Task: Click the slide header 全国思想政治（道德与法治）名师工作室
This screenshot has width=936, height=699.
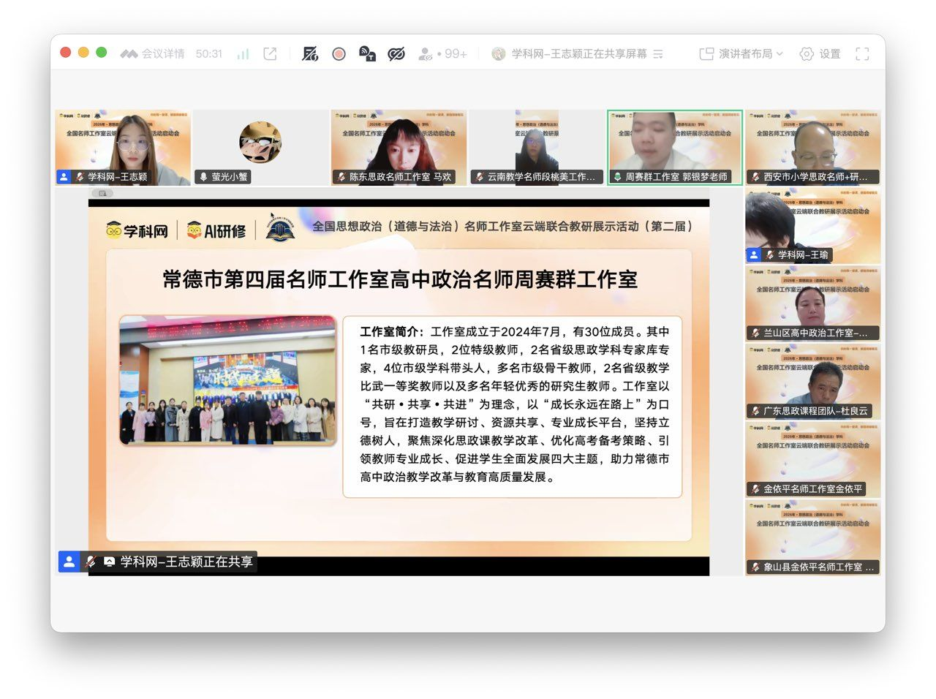Action: (x=503, y=227)
